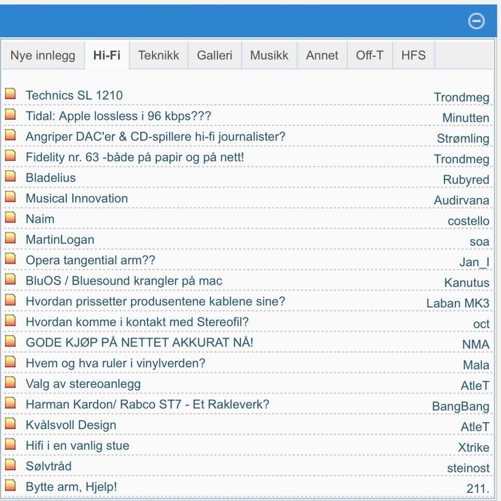Open the Opera tangential arm?? thread
The width and height of the screenshot is (501, 501).
(90, 260)
